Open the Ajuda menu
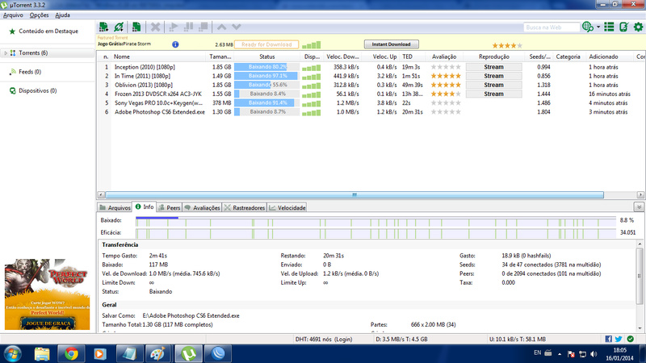This screenshot has height=363, width=646. (x=63, y=15)
